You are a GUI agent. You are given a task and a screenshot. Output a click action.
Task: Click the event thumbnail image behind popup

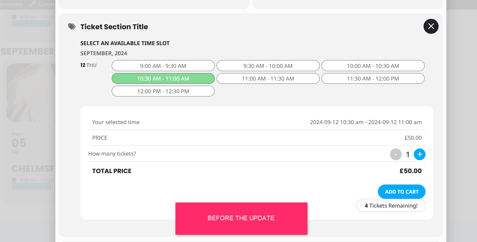pos(31,93)
